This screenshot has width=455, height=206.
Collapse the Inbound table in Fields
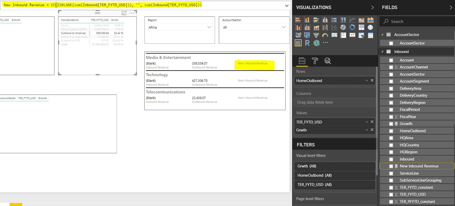pyautogui.click(x=382, y=51)
